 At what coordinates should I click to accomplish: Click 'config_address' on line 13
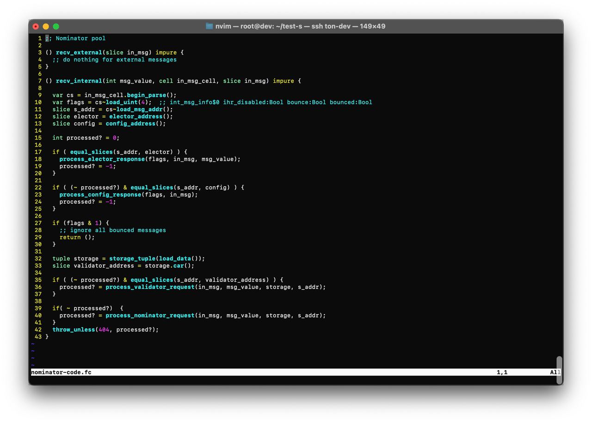click(x=130, y=123)
